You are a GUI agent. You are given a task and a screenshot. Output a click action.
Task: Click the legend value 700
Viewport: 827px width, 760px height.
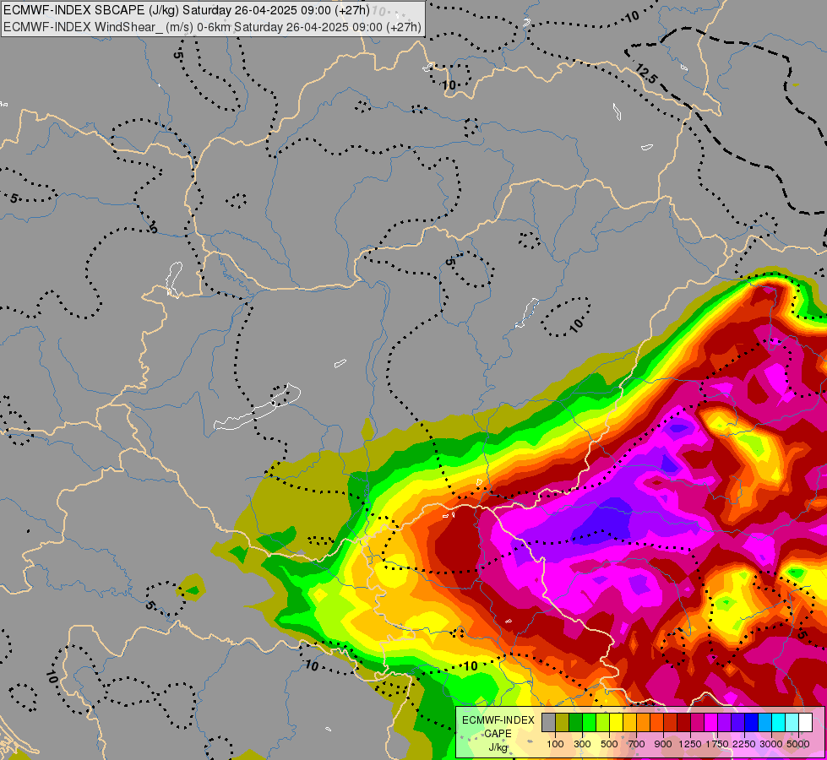coord(637,744)
